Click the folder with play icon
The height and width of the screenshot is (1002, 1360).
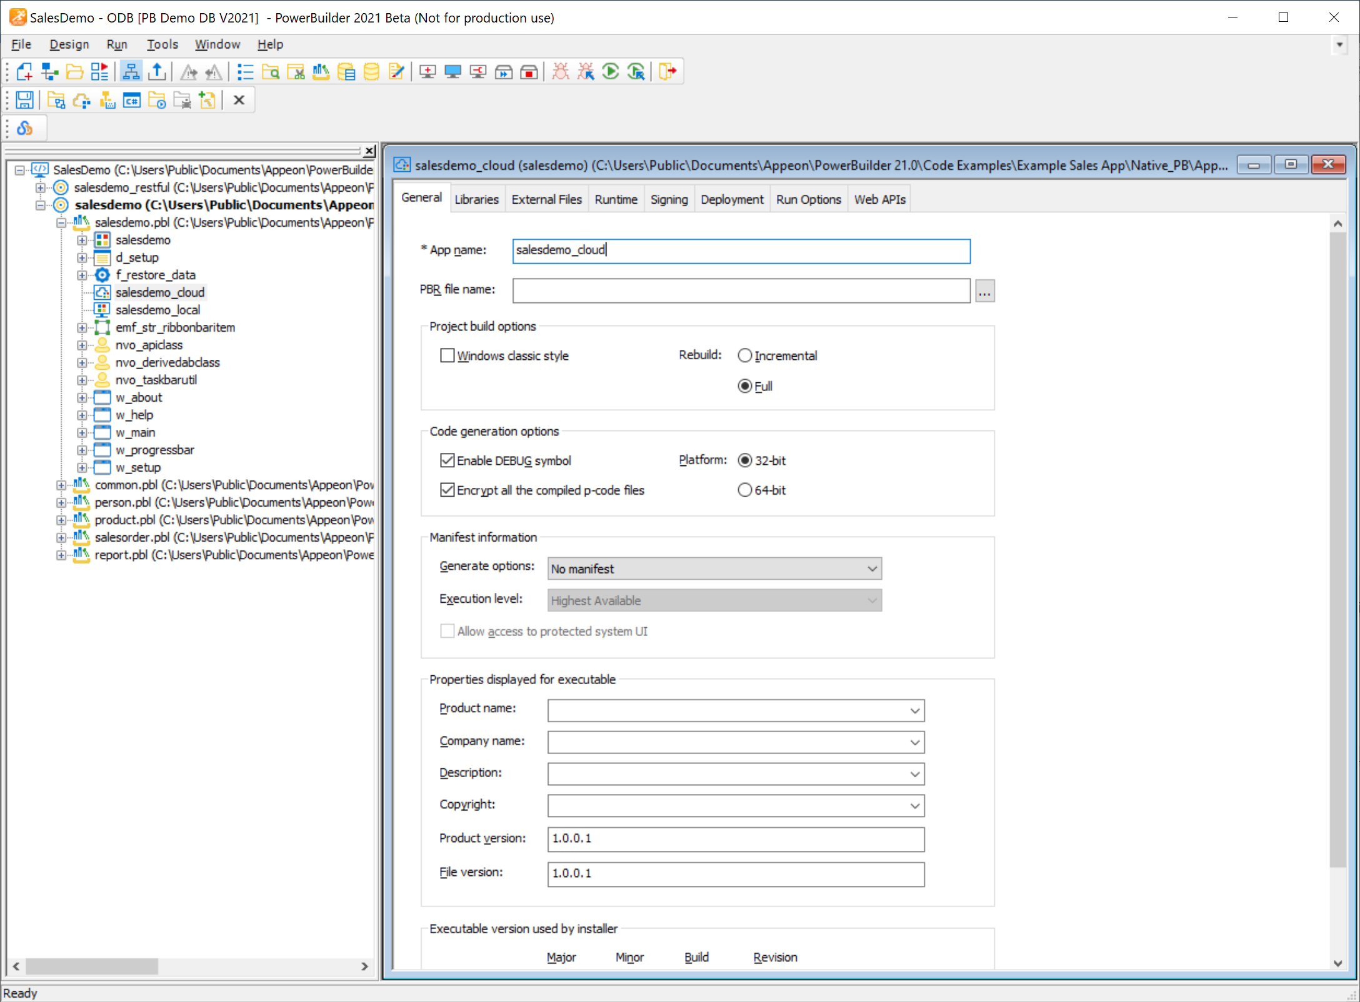click(x=157, y=101)
